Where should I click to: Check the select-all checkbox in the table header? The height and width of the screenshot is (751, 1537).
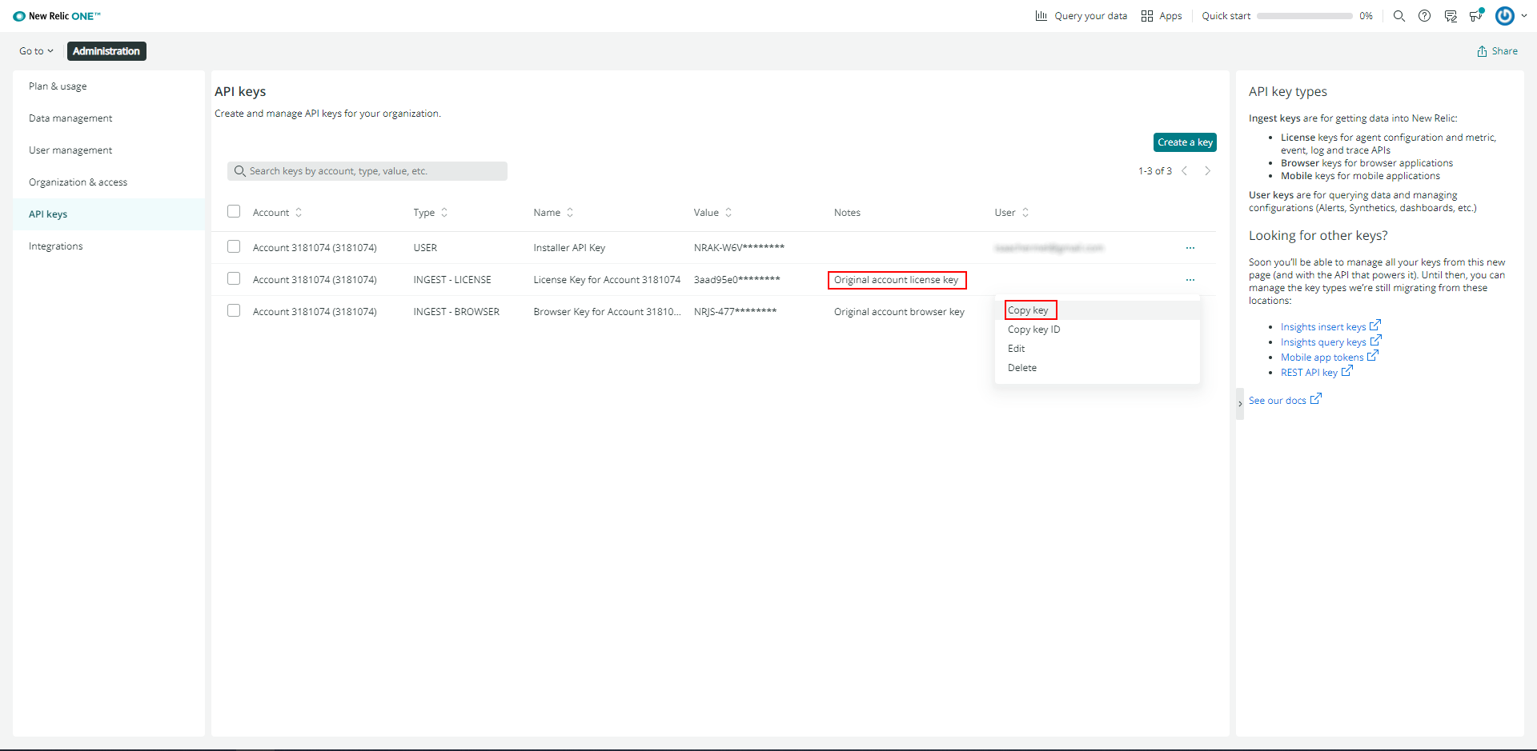(234, 212)
